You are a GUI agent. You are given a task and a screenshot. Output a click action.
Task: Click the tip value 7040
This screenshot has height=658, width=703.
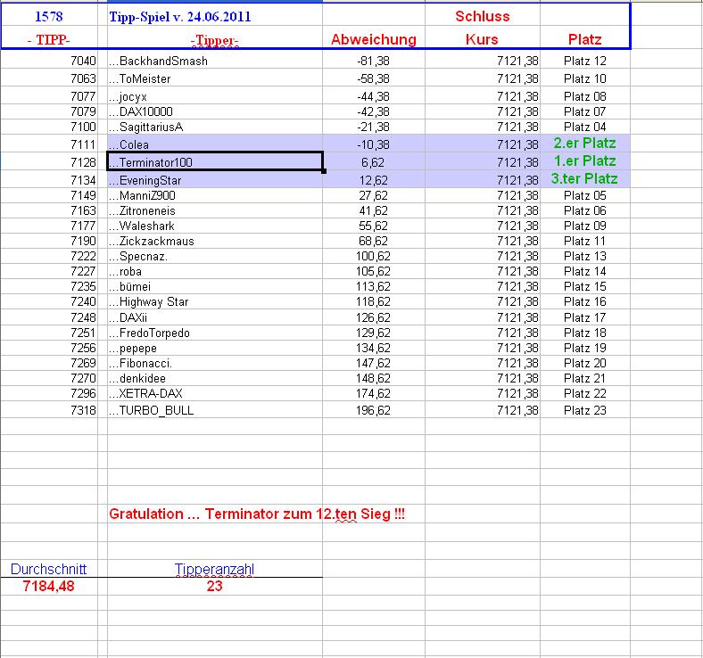[49, 60]
